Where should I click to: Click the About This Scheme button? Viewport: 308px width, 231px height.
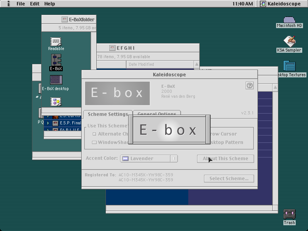226,159
